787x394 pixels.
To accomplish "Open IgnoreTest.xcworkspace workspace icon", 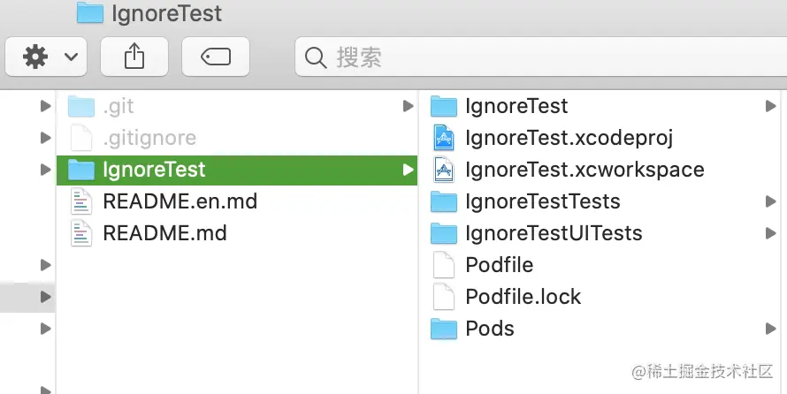I will pyautogui.click(x=443, y=170).
